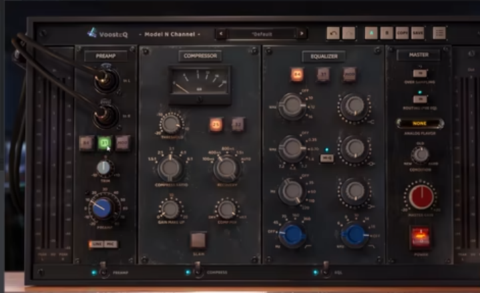Open the Analog Flavor NONE selector
The height and width of the screenshot is (293, 480).
(420, 123)
